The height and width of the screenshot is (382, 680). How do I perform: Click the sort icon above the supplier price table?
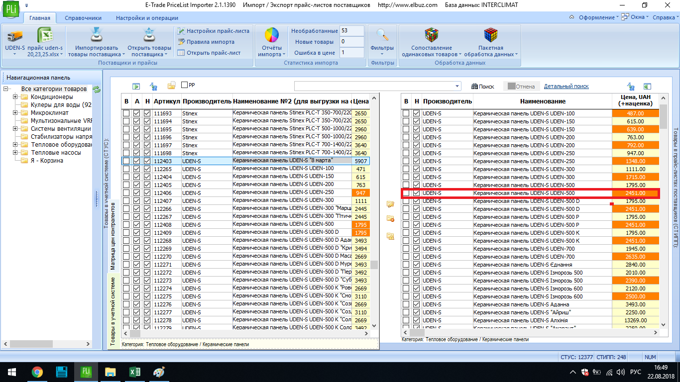click(x=631, y=86)
